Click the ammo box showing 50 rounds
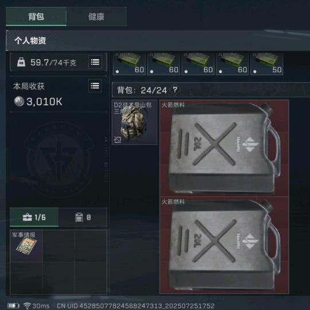 (x=267, y=64)
